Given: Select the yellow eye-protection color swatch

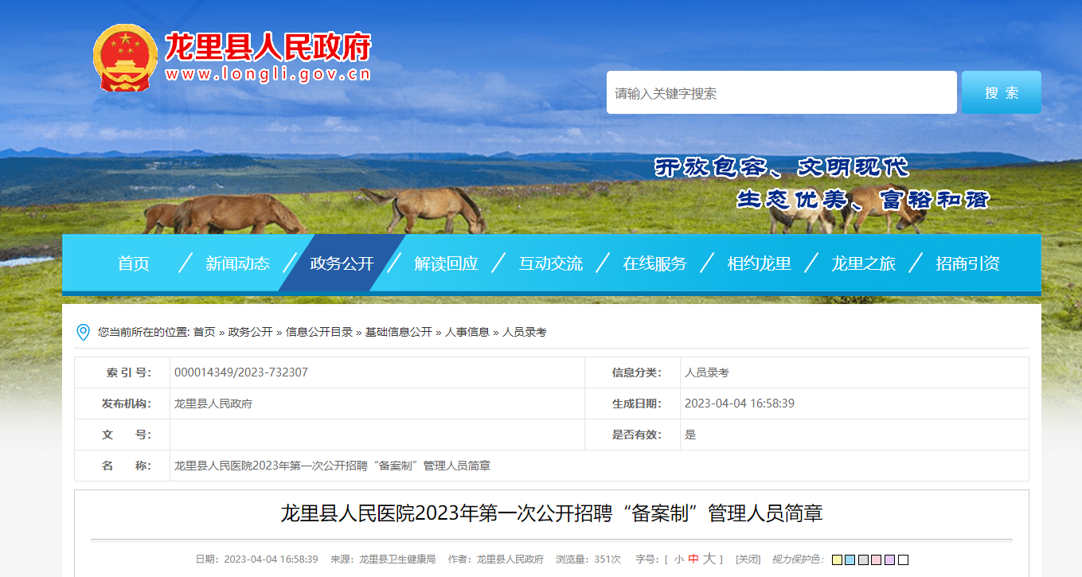Looking at the screenshot, I should click(x=837, y=559).
